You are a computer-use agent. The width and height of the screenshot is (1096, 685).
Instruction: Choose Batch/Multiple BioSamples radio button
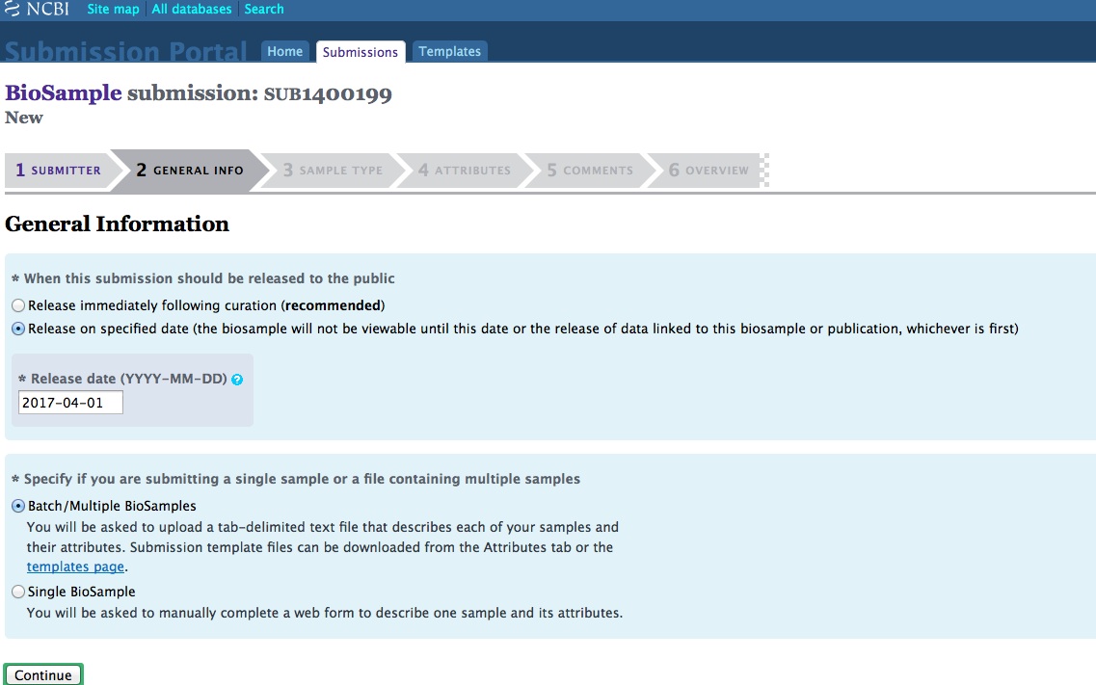[x=19, y=506]
